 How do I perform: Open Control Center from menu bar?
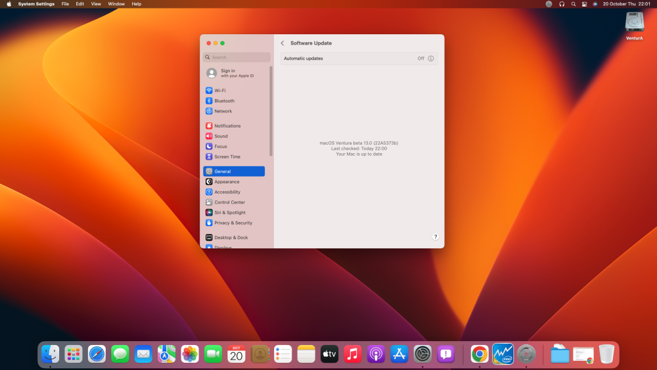pos(584,4)
